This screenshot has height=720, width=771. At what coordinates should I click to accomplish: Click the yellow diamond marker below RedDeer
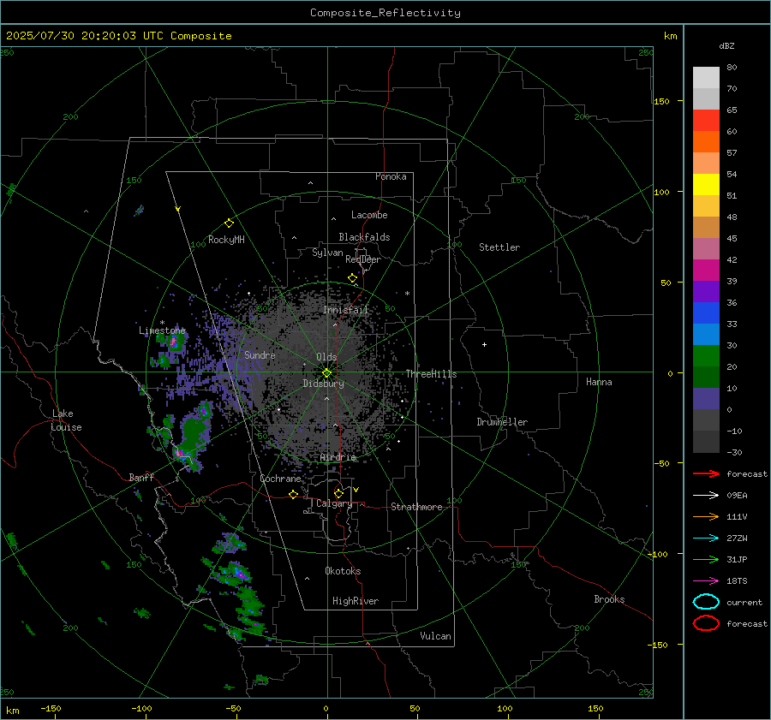352,278
